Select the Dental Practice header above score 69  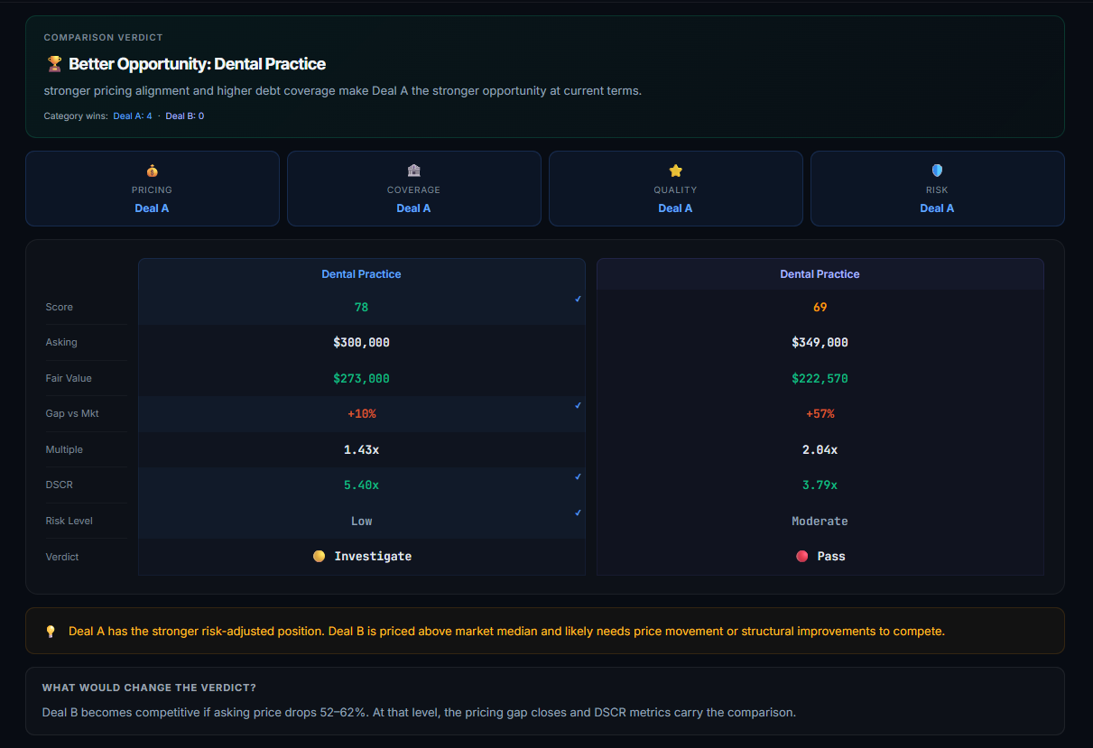point(820,274)
